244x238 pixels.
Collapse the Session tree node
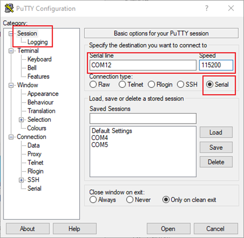coord(12,33)
